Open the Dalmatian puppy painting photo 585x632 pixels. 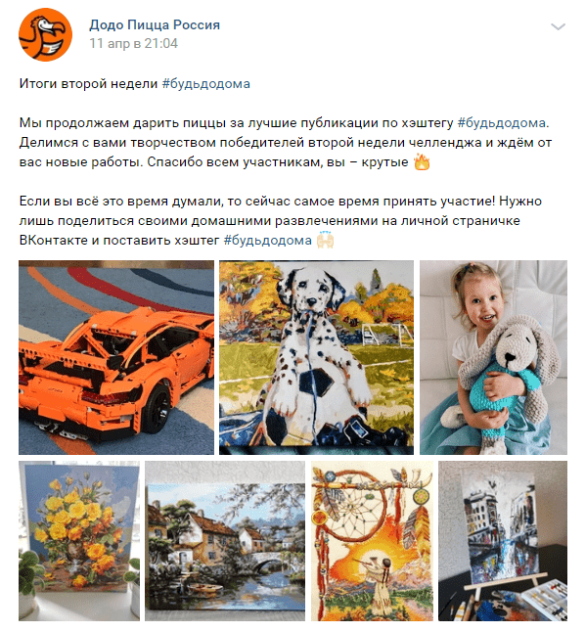[317, 357]
